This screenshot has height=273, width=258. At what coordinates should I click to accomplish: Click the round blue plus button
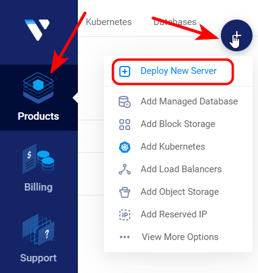pyautogui.click(x=237, y=35)
